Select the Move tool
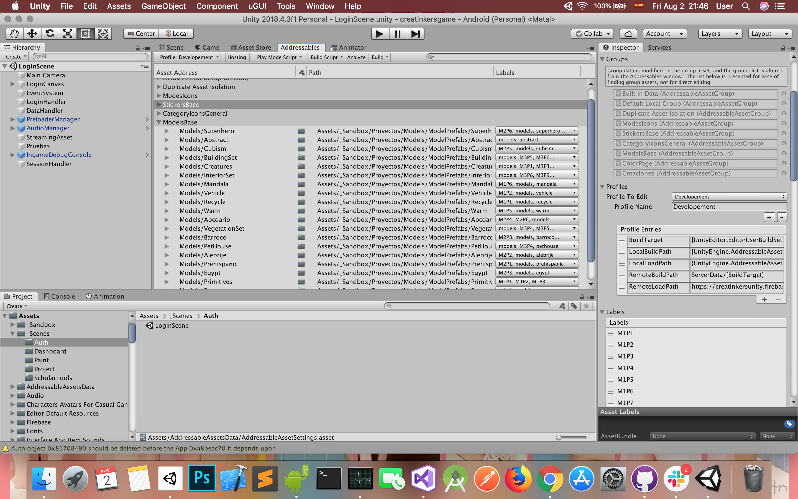Screen dimensions: 798x499 pos(32,33)
